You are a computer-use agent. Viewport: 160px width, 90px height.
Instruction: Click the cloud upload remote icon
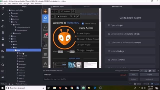pyautogui.click(x=3, y=26)
